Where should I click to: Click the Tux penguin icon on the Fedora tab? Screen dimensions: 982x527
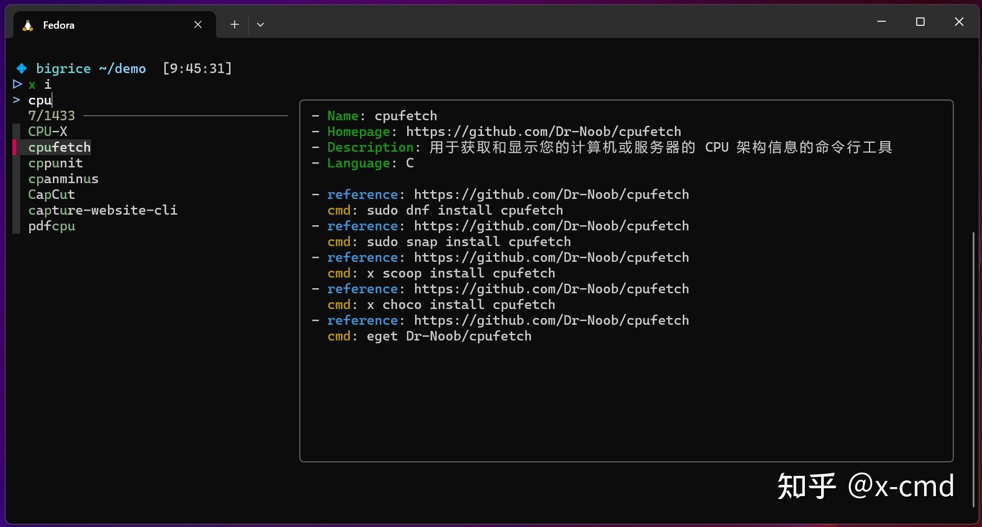pyautogui.click(x=27, y=25)
